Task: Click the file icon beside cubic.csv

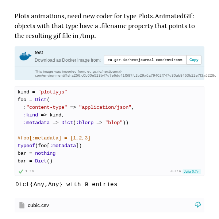Action: pos(22,205)
